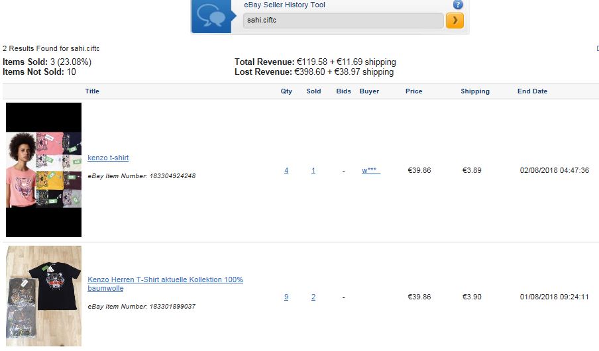The image size is (599, 351).
Task: Sort by the Price column header
Action: tap(413, 91)
